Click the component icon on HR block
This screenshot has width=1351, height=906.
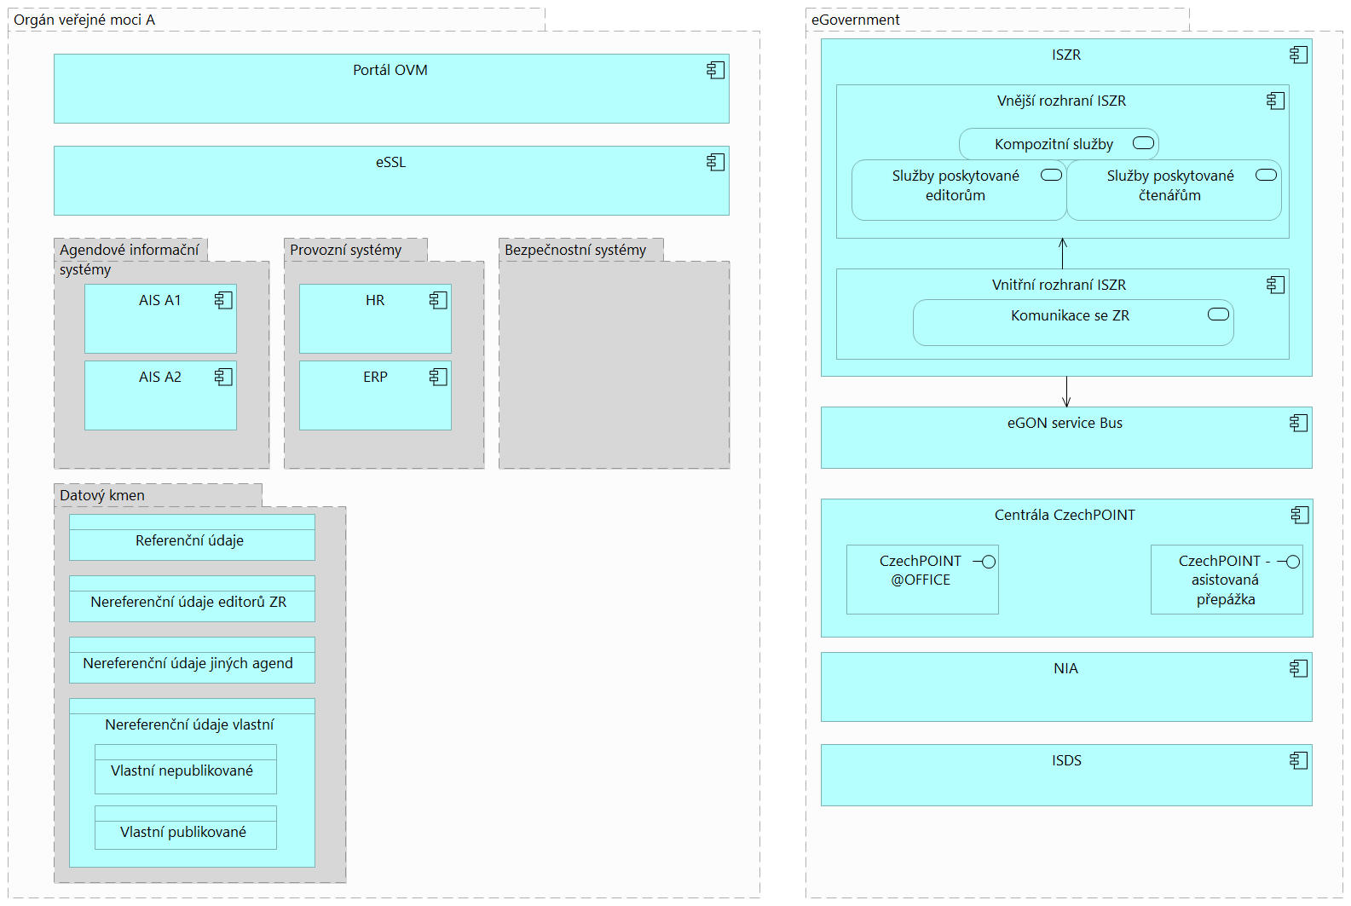[438, 300]
